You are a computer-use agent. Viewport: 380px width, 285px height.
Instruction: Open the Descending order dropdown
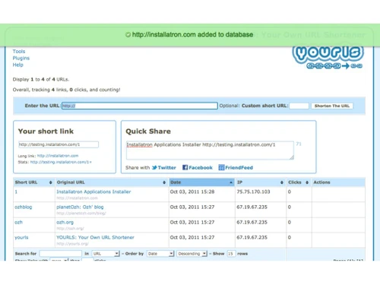pos(192,254)
